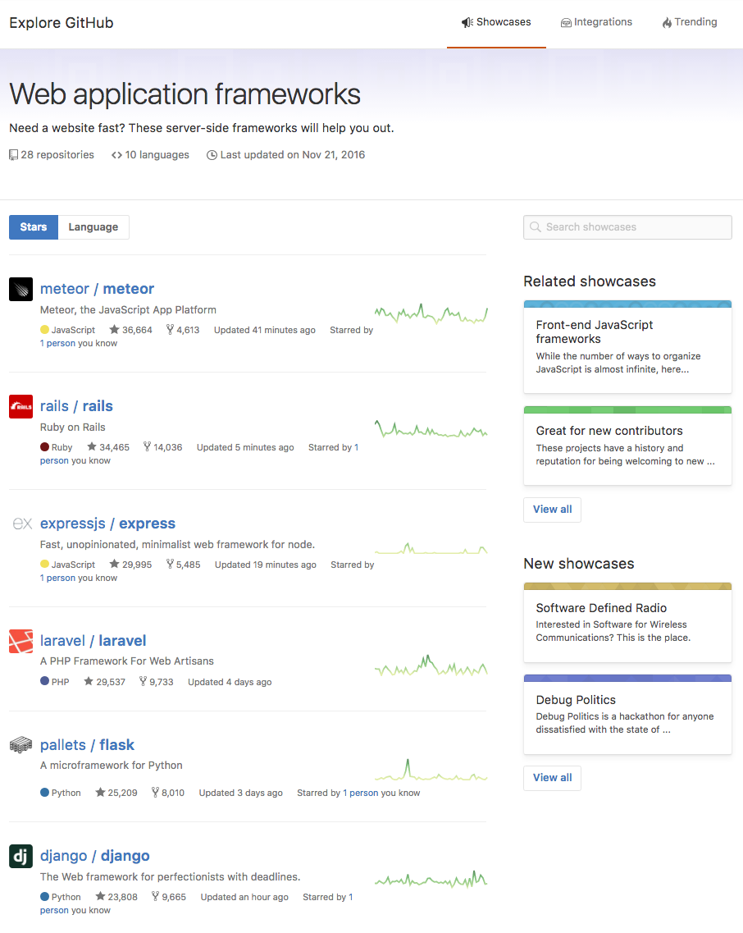Open the Showcases tab
Viewport: 743px width, 933px height.
pyautogui.click(x=496, y=22)
